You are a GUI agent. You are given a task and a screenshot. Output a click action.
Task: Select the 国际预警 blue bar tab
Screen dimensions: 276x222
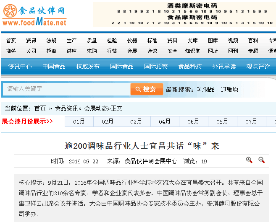tap(156, 66)
